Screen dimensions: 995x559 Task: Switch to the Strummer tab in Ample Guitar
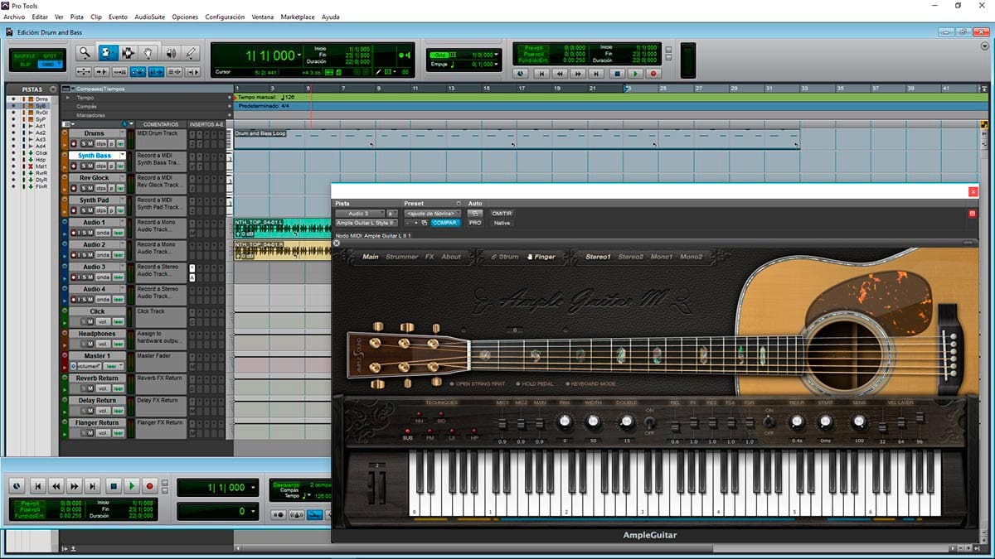tap(402, 257)
